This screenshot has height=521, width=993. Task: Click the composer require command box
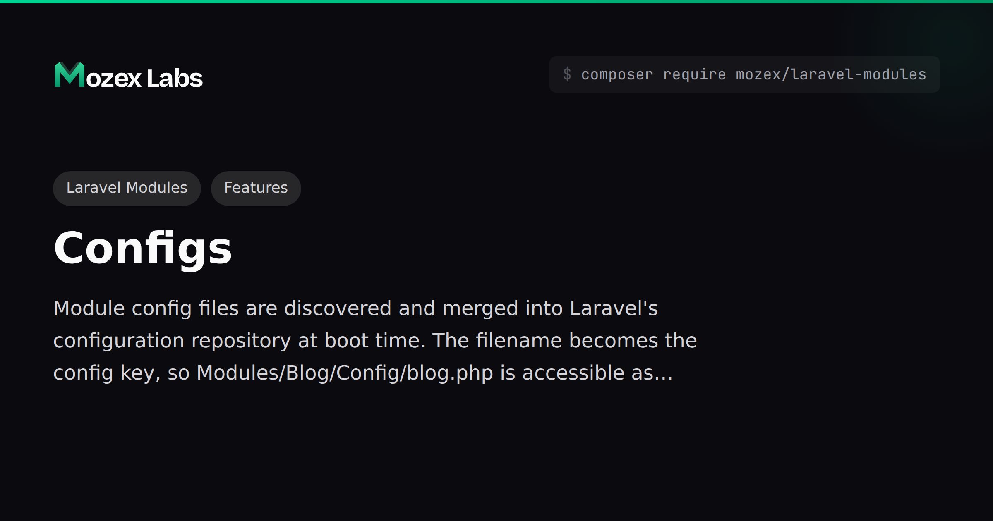[744, 74]
